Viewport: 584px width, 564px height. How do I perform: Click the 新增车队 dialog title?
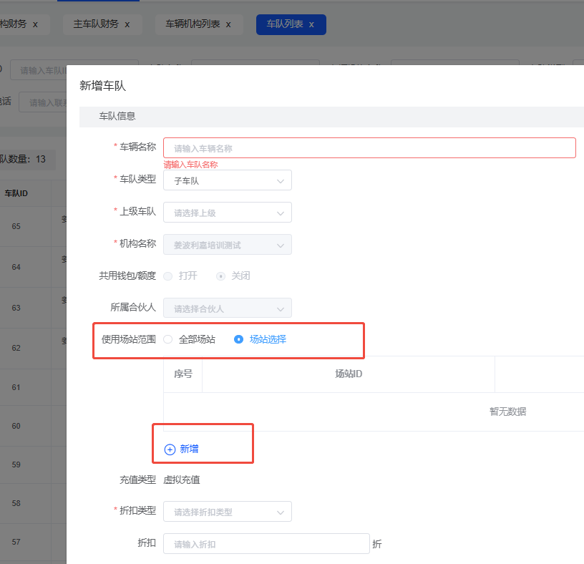click(x=103, y=86)
